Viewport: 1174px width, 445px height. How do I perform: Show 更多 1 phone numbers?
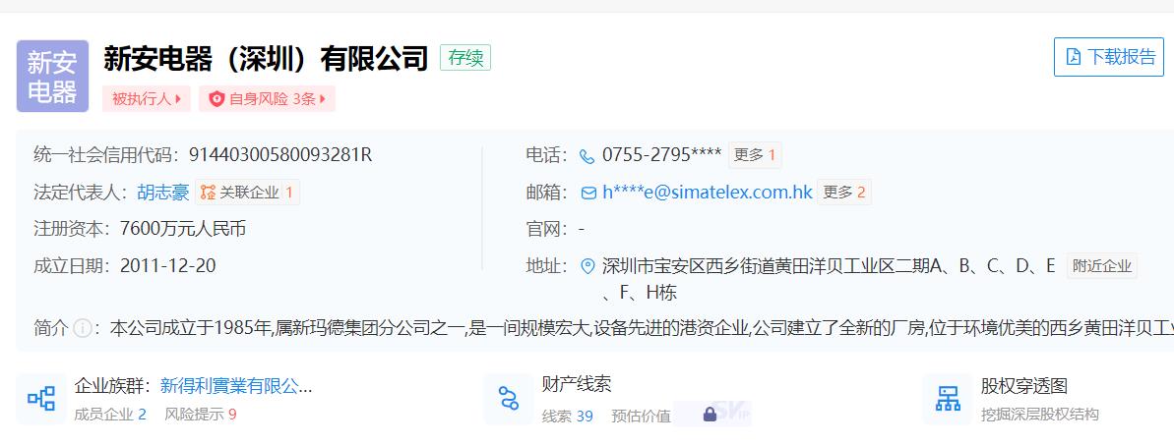point(755,155)
